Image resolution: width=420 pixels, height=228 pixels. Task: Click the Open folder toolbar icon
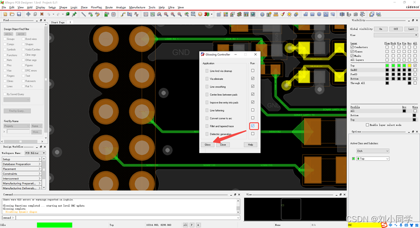pyautogui.click(x=11, y=14)
